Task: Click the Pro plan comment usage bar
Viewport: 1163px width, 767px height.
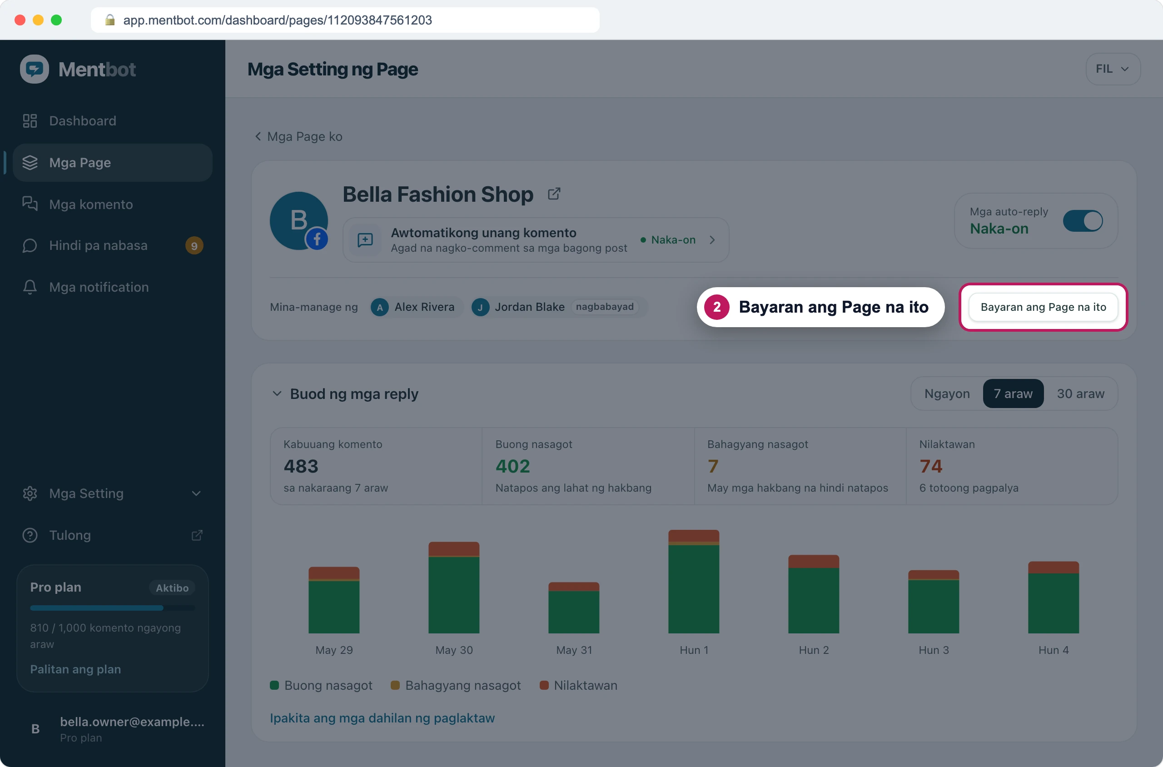Action: click(x=113, y=608)
